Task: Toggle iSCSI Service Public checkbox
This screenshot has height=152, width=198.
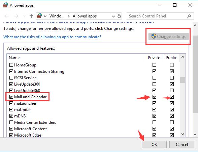Action: [x=172, y=78]
